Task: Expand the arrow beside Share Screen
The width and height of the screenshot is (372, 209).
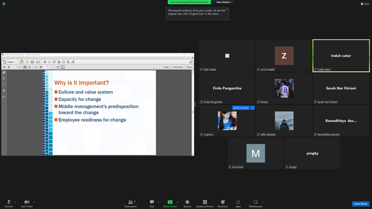Action: (x=177, y=202)
